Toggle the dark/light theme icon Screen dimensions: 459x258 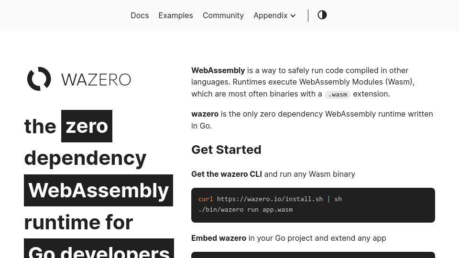322,15
